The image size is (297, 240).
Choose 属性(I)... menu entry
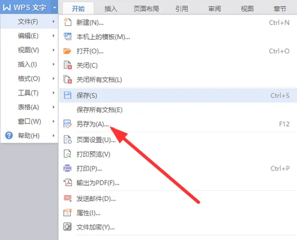[178, 213]
